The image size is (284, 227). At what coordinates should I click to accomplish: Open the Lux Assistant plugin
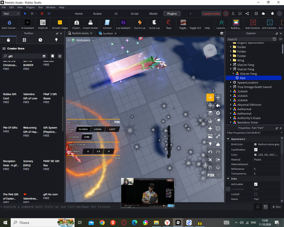[x=123, y=23]
